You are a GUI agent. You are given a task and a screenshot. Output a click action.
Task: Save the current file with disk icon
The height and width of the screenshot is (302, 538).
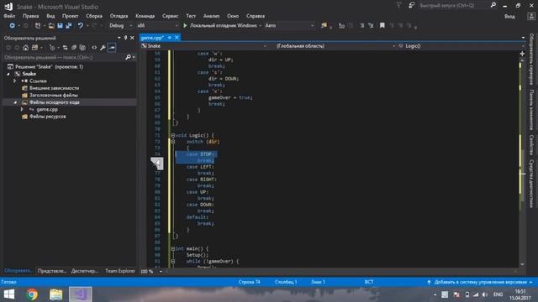(60, 26)
